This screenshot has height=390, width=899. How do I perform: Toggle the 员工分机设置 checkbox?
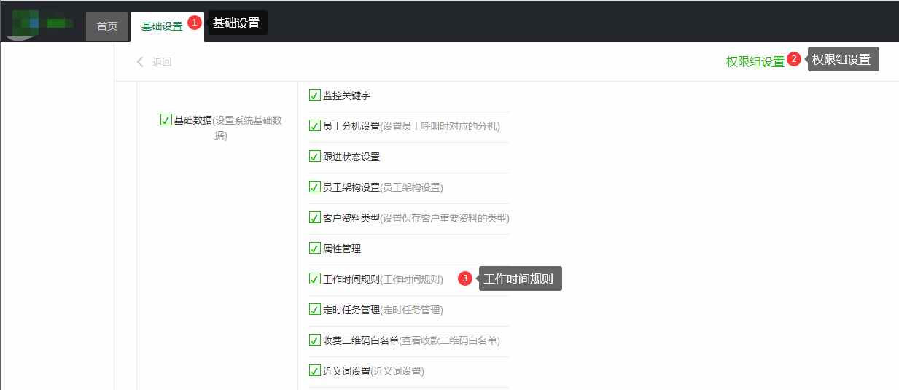(315, 126)
